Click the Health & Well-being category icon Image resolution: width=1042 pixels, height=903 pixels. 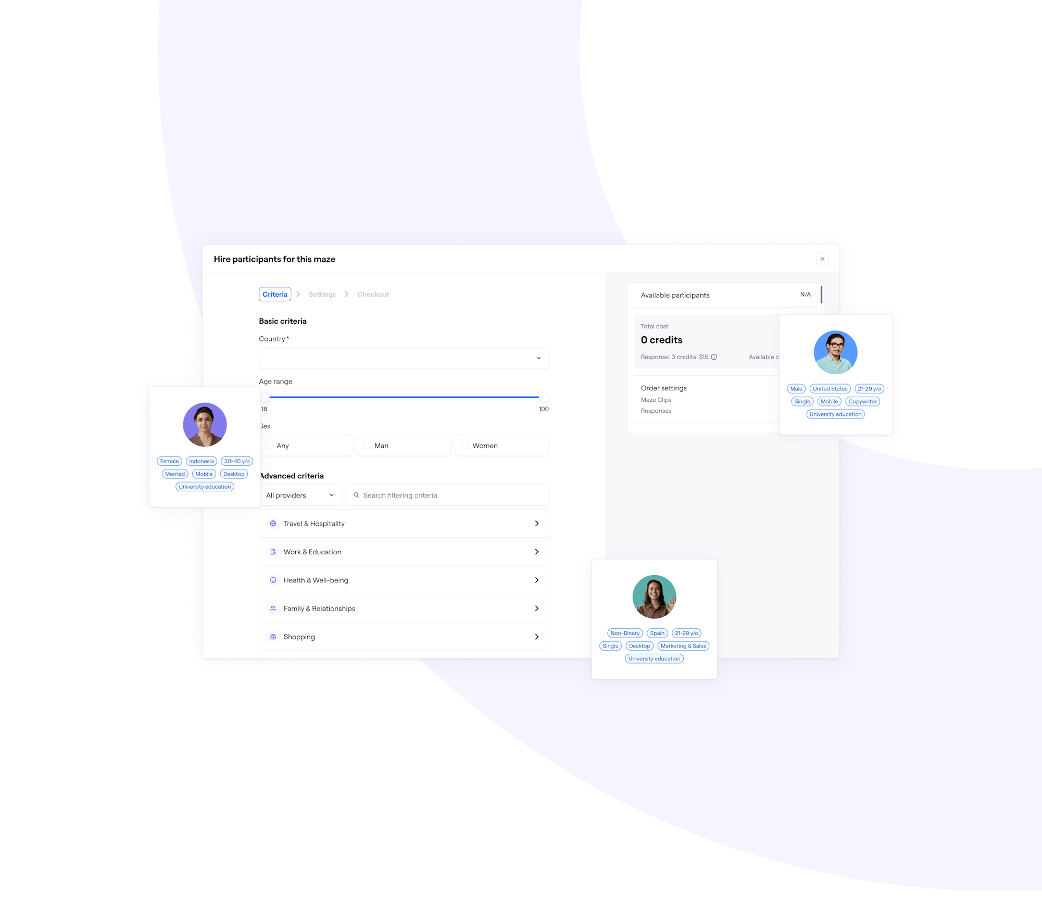click(x=272, y=580)
